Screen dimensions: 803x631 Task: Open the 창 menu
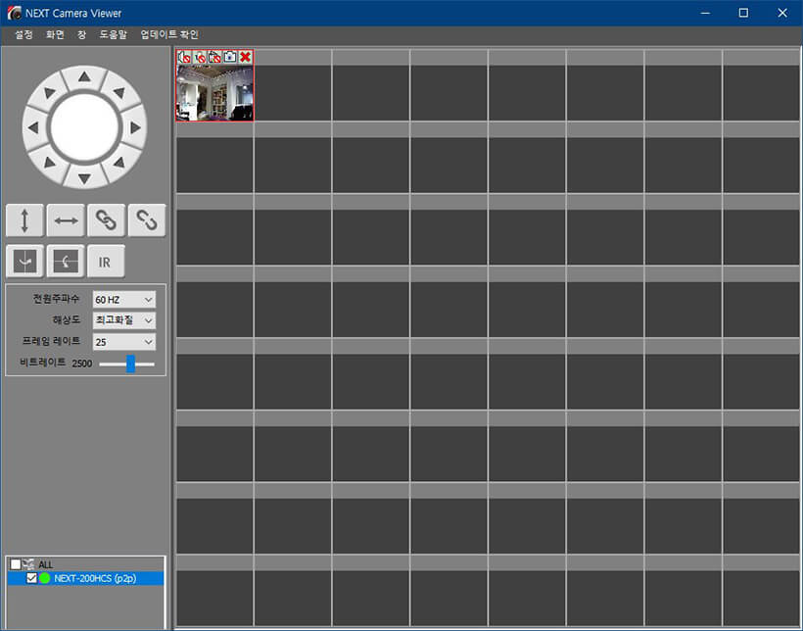click(x=81, y=34)
